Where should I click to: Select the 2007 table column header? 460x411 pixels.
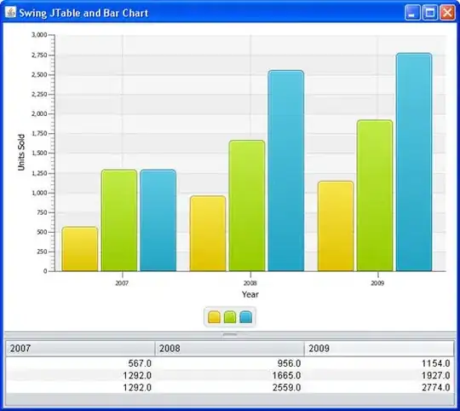pos(80,349)
